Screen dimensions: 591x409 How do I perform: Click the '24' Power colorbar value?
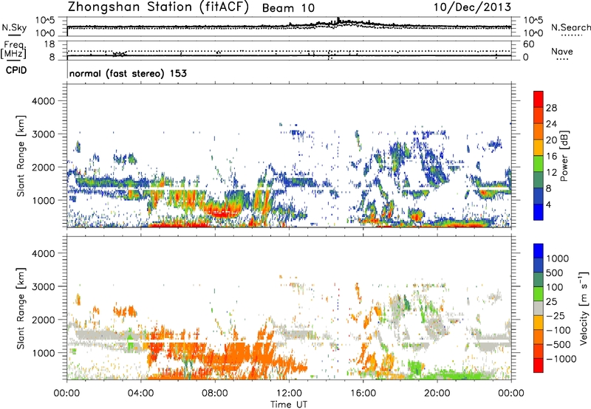tap(551, 124)
